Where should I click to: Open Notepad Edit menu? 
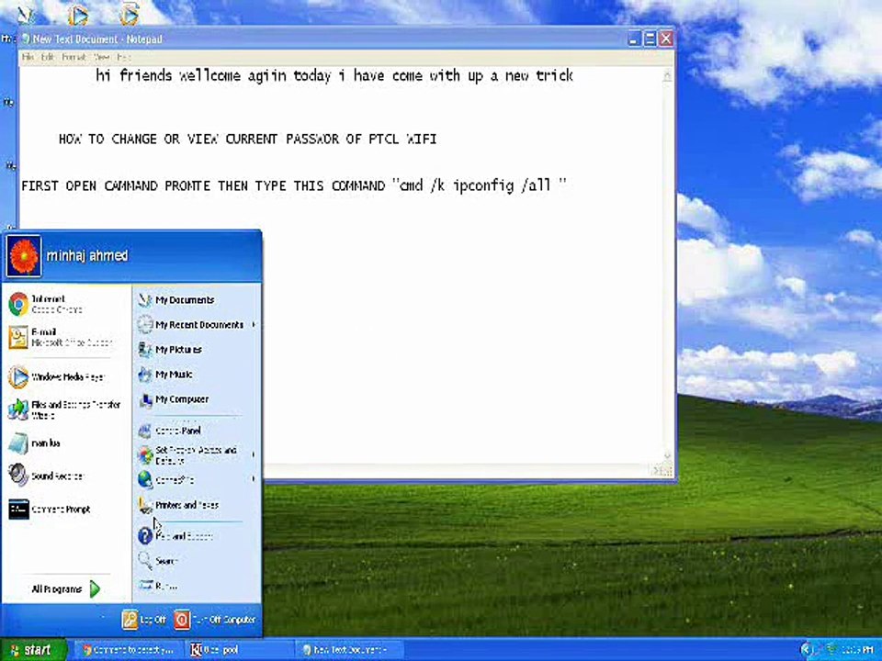[x=48, y=57]
